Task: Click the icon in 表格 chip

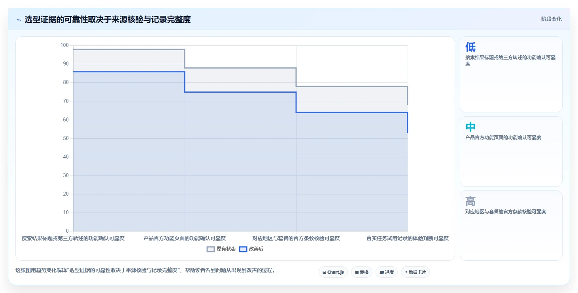Action: coord(357,272)
